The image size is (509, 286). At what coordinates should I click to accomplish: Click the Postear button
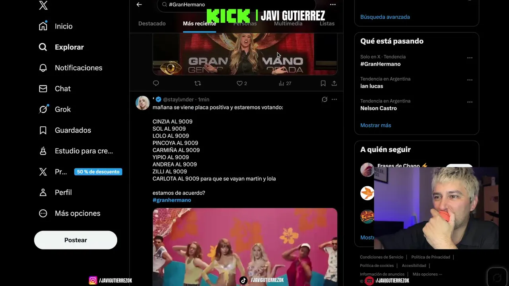pos(76,240)
